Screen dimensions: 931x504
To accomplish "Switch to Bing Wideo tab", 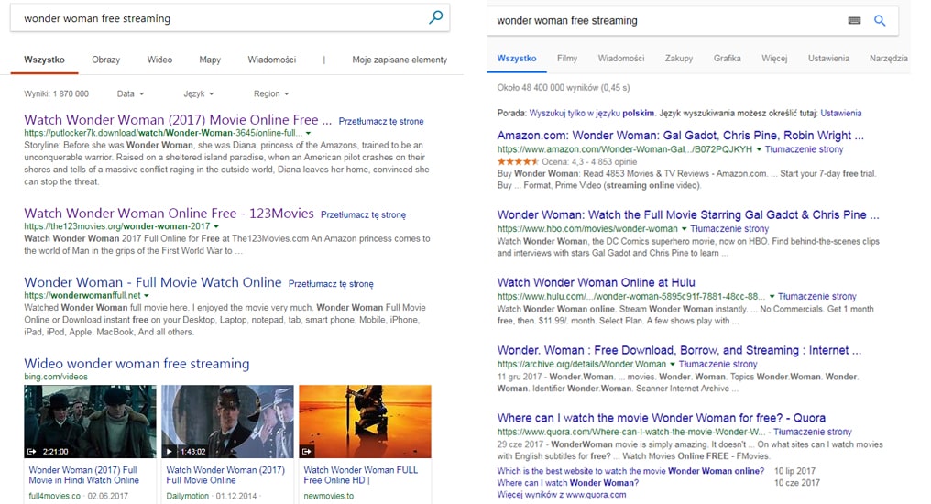I will [159, 60].
